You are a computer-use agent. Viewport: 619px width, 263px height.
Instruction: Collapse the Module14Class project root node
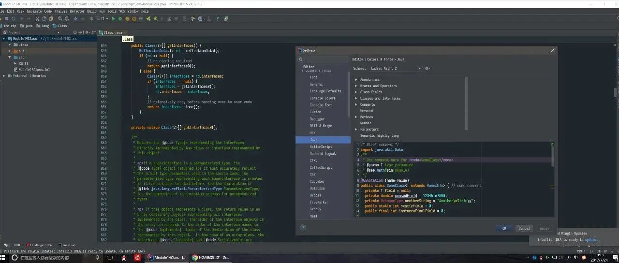coord(4,38)
